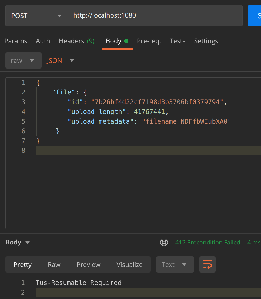261x299 pixels.
Task: Click the Tus-Resumable Required response text
Action: 78,283
